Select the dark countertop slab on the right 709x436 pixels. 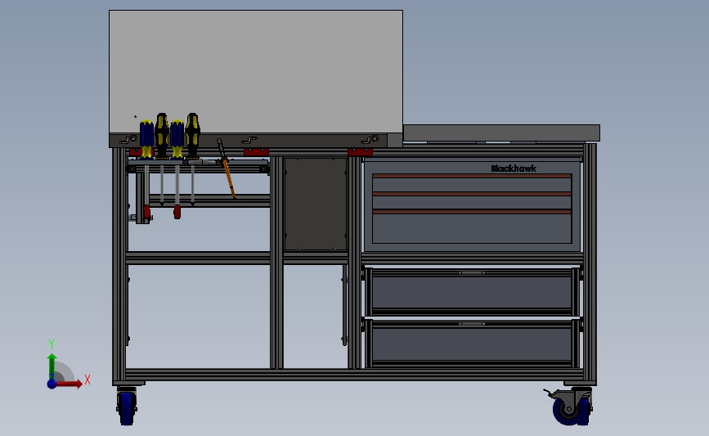(x=501, y=133)
